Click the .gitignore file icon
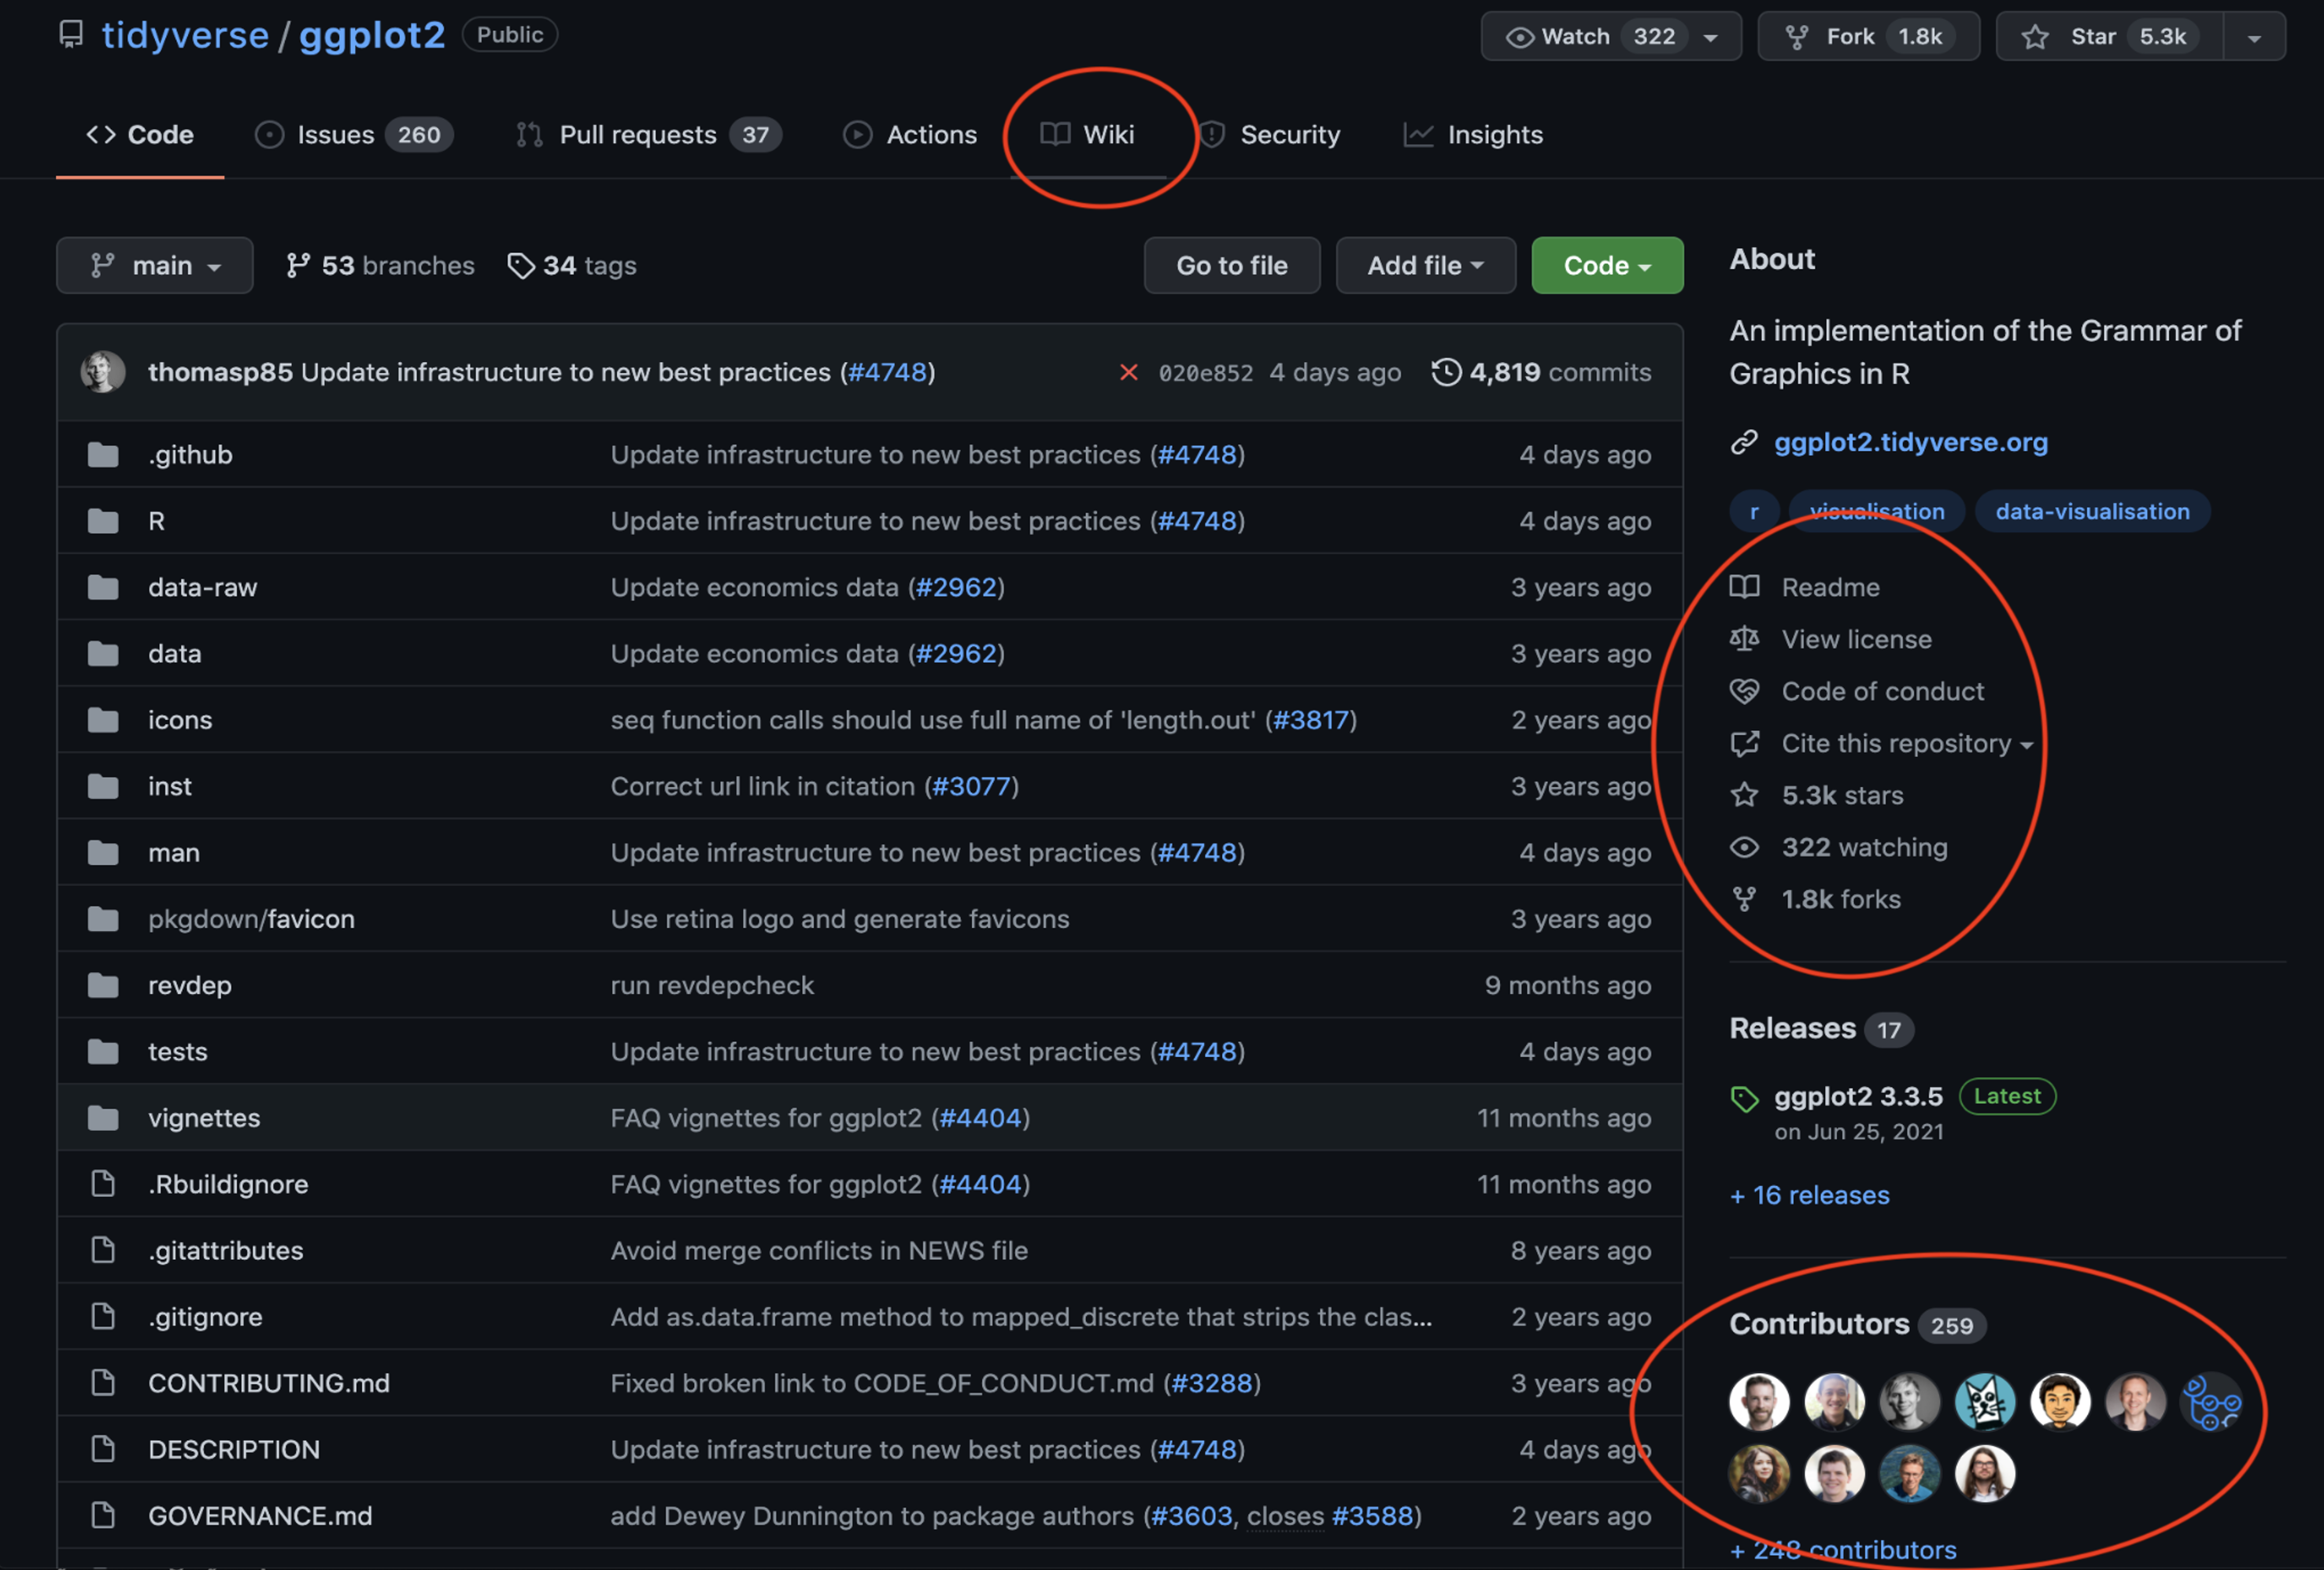Screen dimensions: 2324x1570 pyautogui.click(x=102, y=1317)
